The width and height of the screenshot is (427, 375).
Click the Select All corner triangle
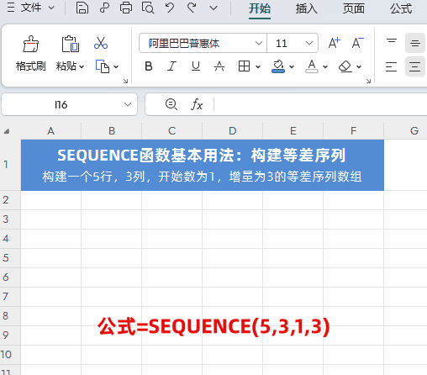[7, 131]
